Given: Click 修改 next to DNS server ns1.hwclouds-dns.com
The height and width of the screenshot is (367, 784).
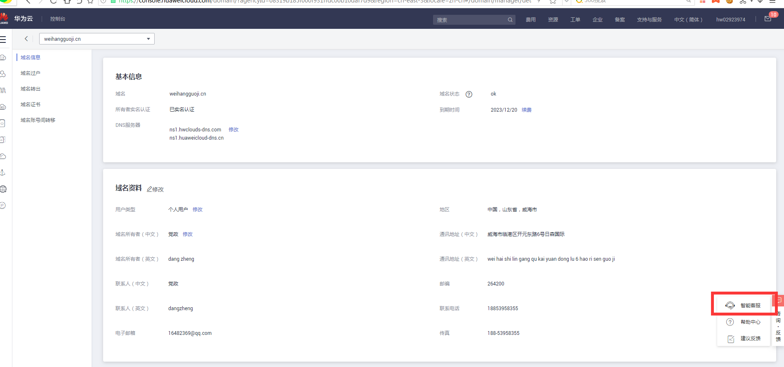Looking at the screenshot, I should click(234, 130).
